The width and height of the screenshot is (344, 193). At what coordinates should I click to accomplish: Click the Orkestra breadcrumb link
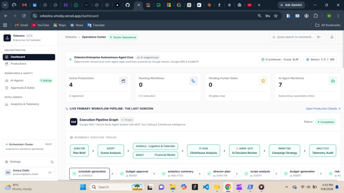(x=71, y=37)
